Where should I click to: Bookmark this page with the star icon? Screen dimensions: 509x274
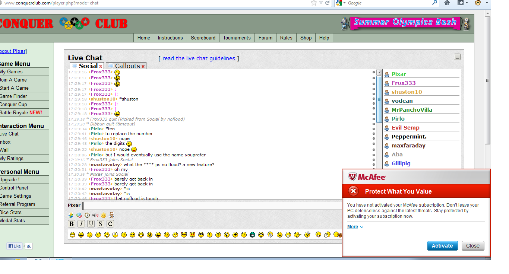pos(314,3)
